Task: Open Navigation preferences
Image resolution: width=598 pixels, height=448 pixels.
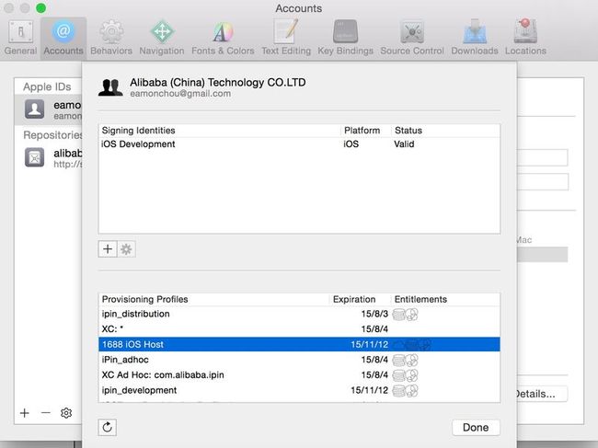Action: click(x=162, y=38)
